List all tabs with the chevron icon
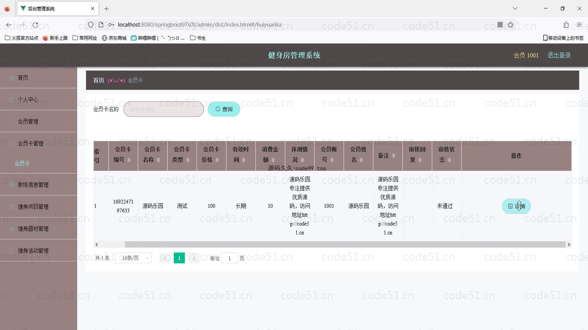Viewport: 588px width, 330px height. coord(515,9)
